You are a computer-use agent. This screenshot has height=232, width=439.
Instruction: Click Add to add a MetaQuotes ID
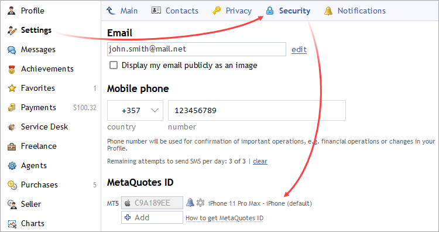pyautogui.click(x=152, y=217)
